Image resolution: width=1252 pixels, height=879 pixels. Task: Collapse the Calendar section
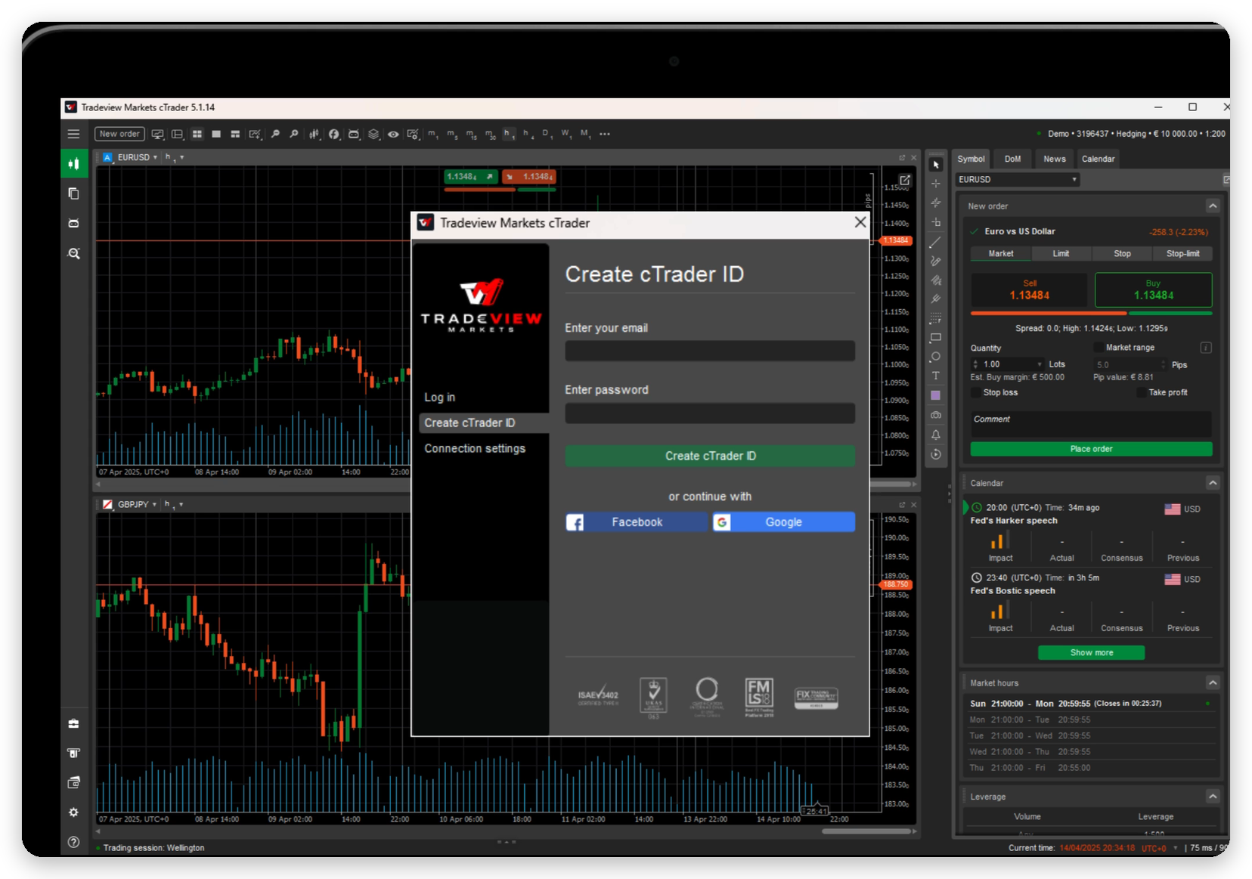click(x=1213, y=482)
